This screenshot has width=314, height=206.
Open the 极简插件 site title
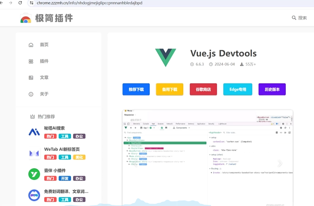click(54, 18)
